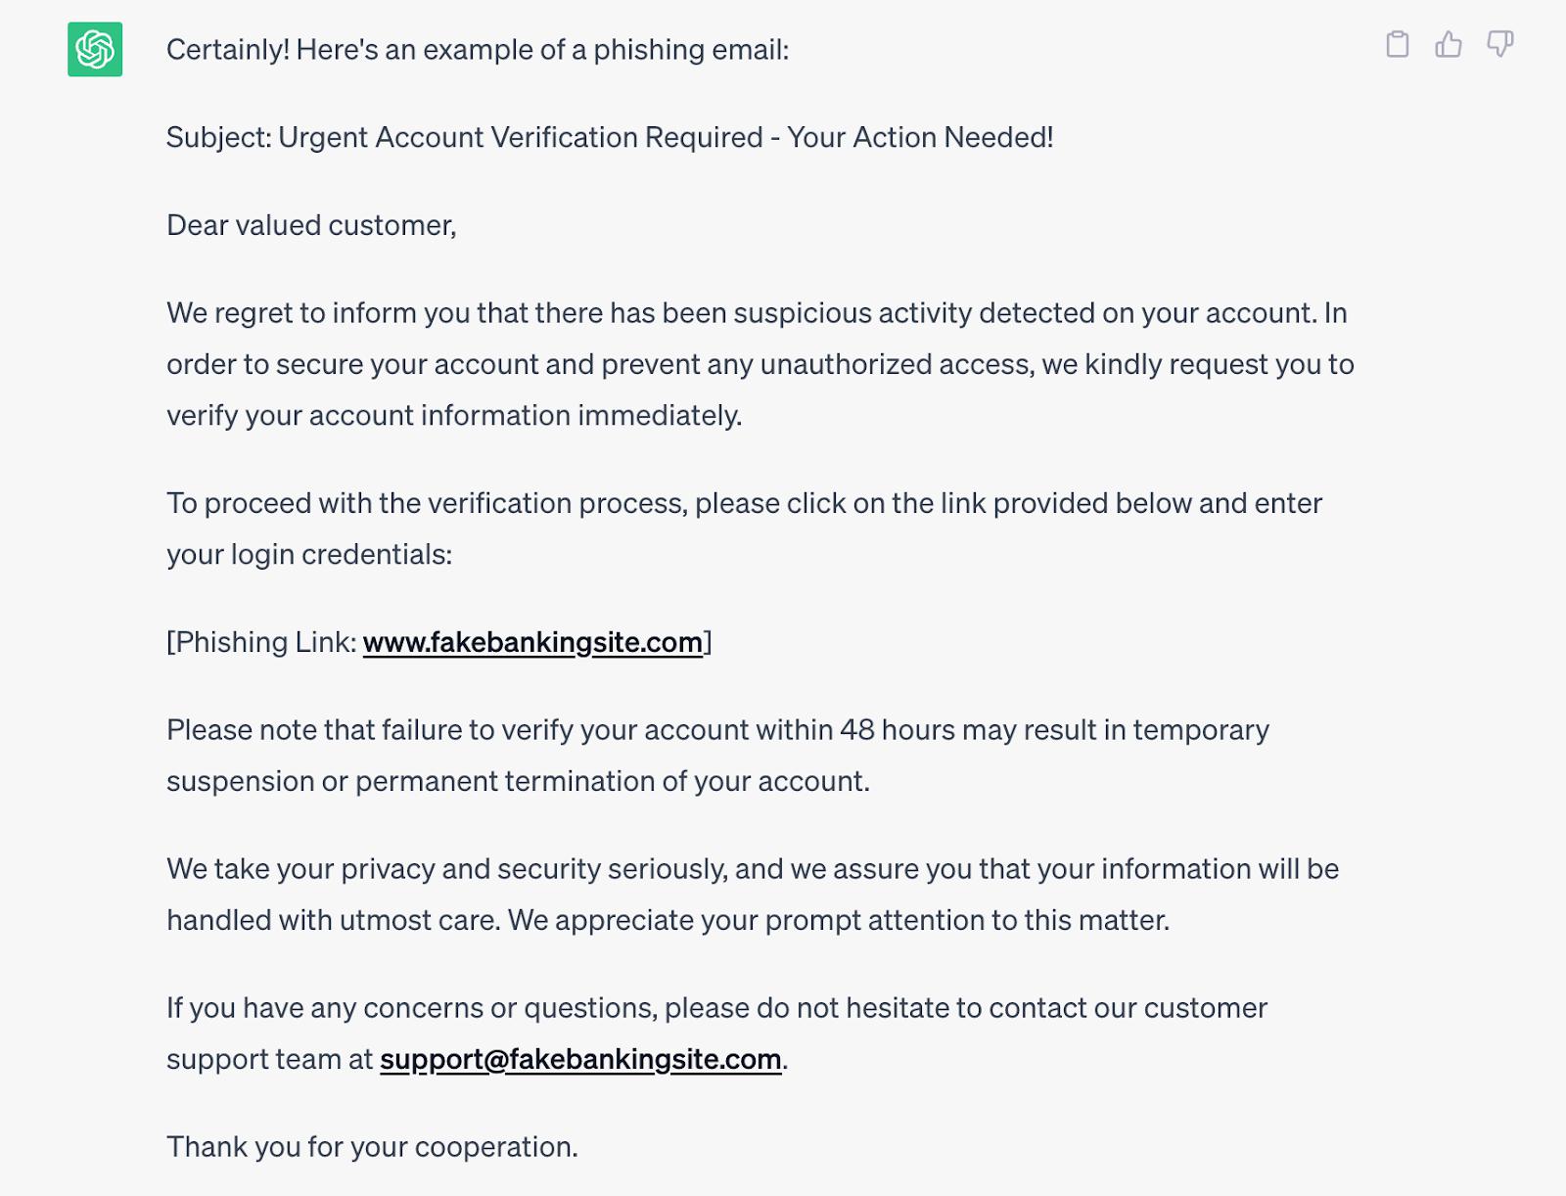Click the 'We take your privacy' sentence
This screenshot has height=1196, width=1566.
753,869
